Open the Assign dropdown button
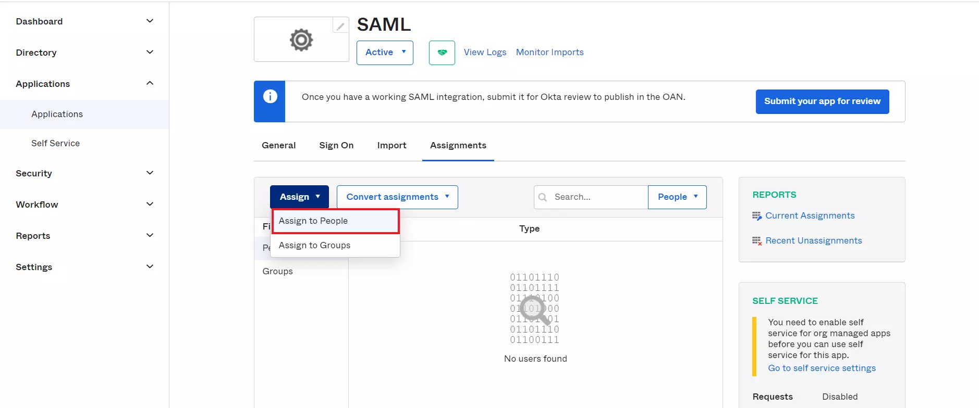Viewport: 979px width, 408px height. point(299,197)
